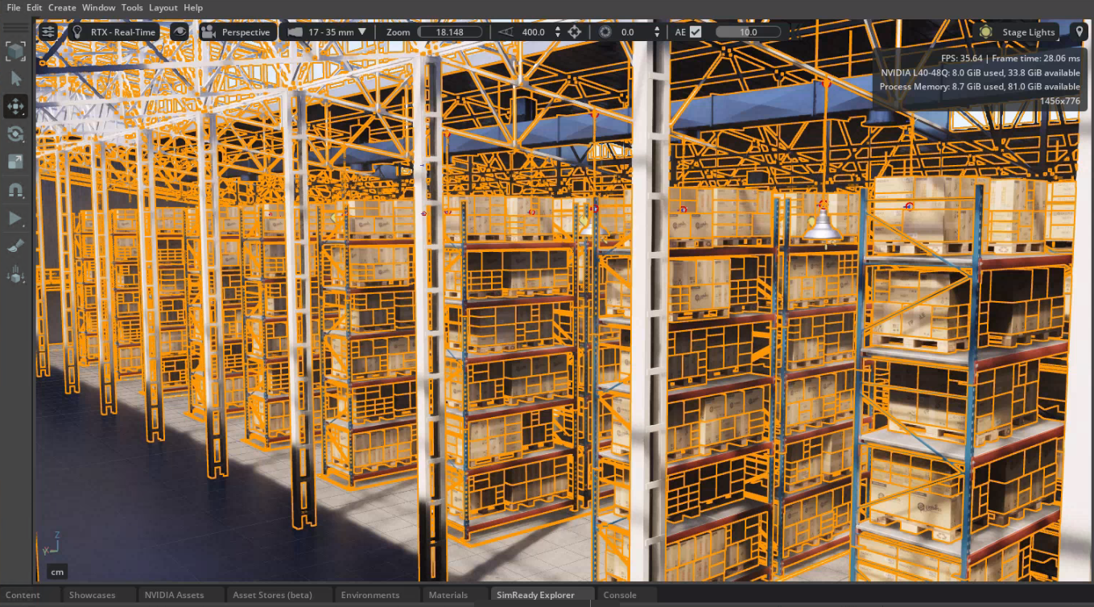This screenshot has width=1094, height=607.
Task: Switch to the Environments tab
Action: [370, 595]
